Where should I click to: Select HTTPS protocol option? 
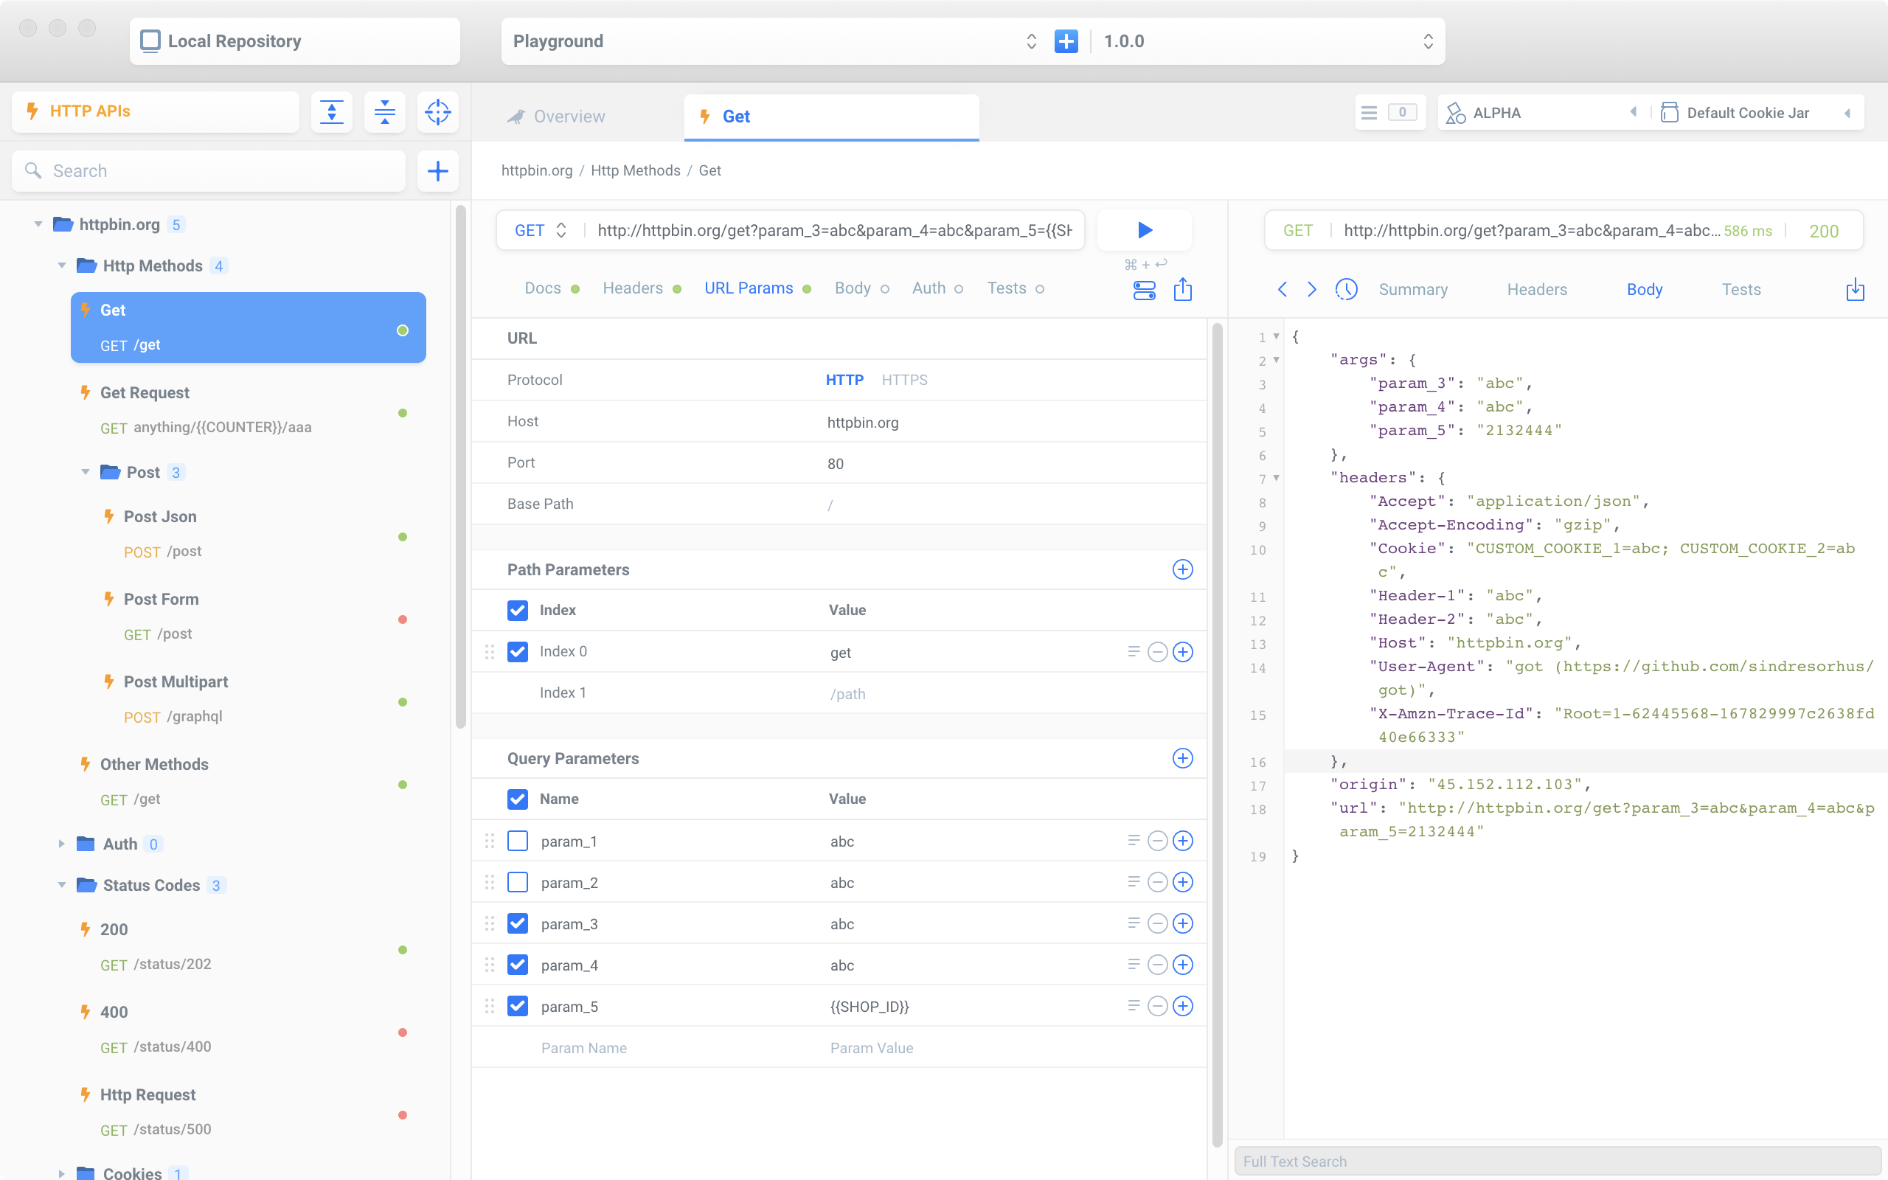pos(904,380)
